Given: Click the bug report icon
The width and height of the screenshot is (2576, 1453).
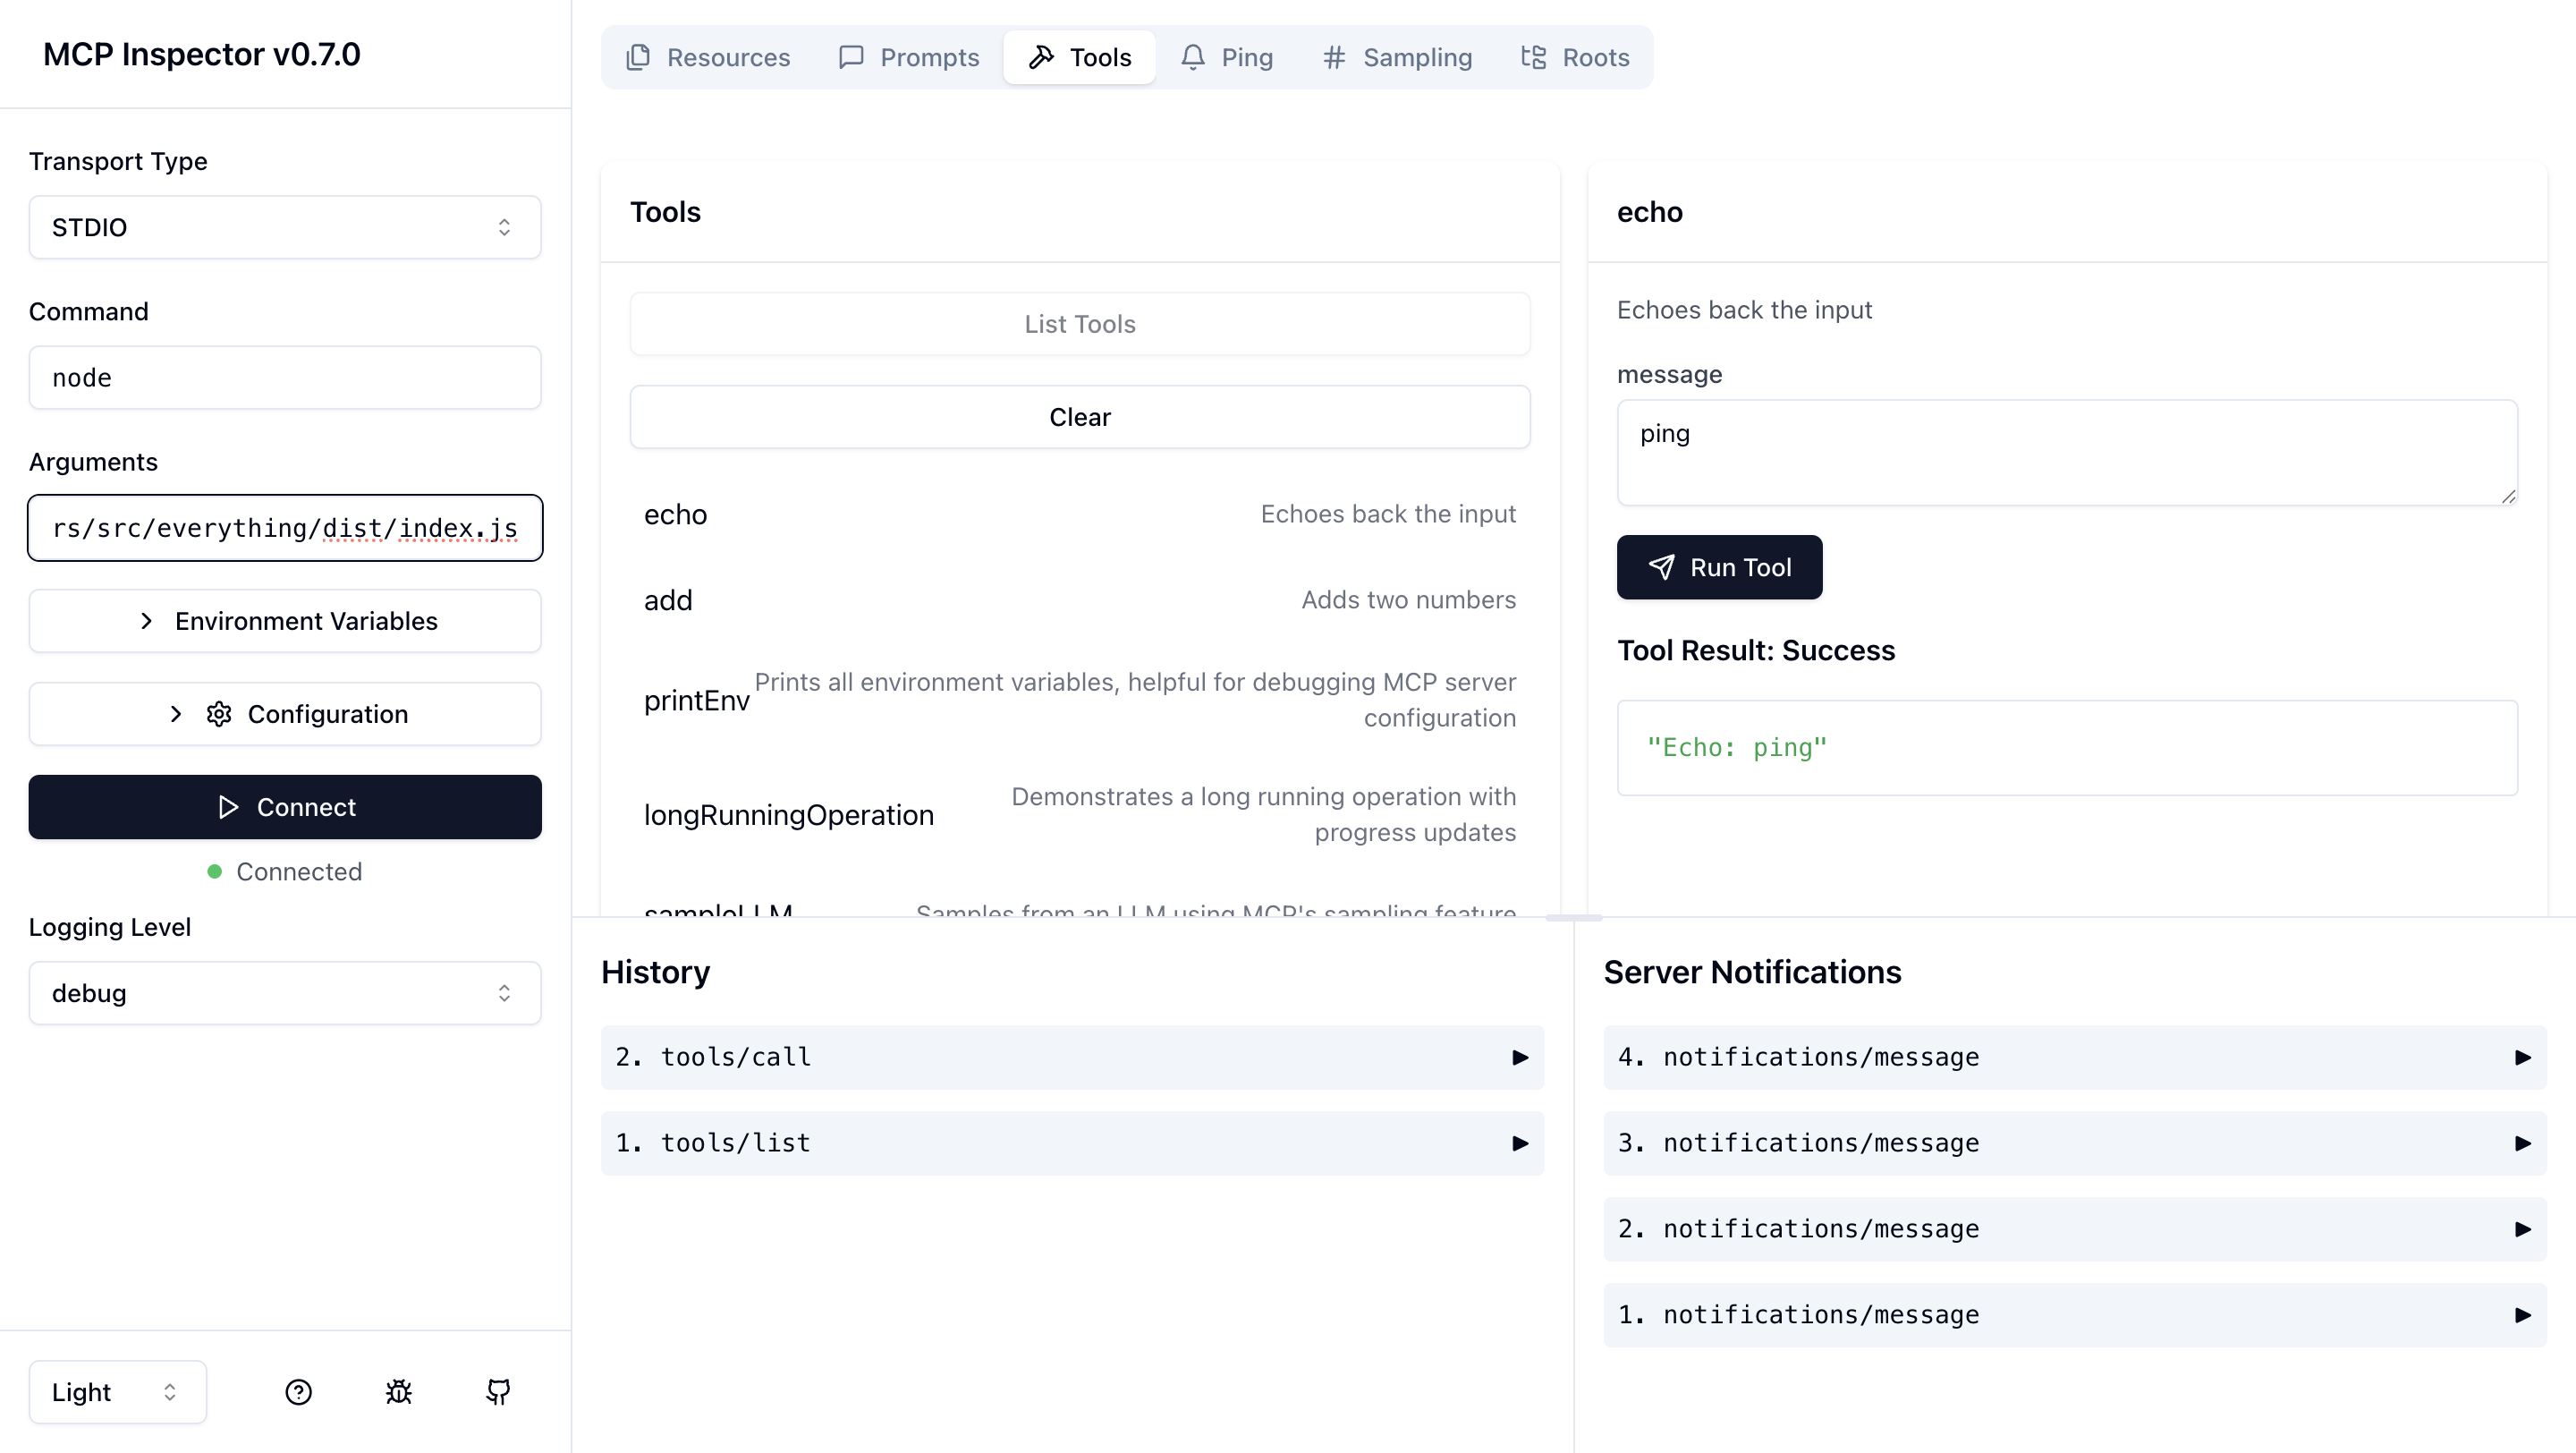Looking at the screenshot, I should (398, 1391).
